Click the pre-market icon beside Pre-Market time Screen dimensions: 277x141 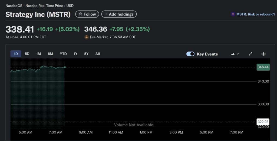[87, 37]
